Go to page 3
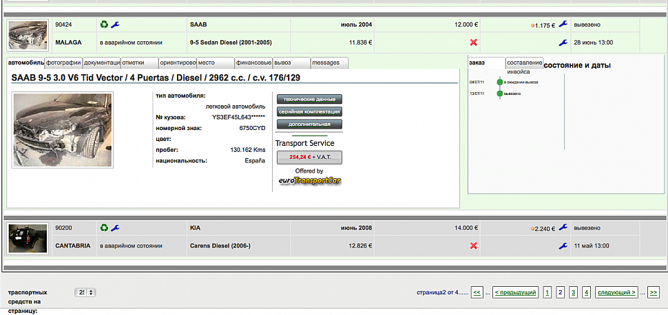 [574, 292]
